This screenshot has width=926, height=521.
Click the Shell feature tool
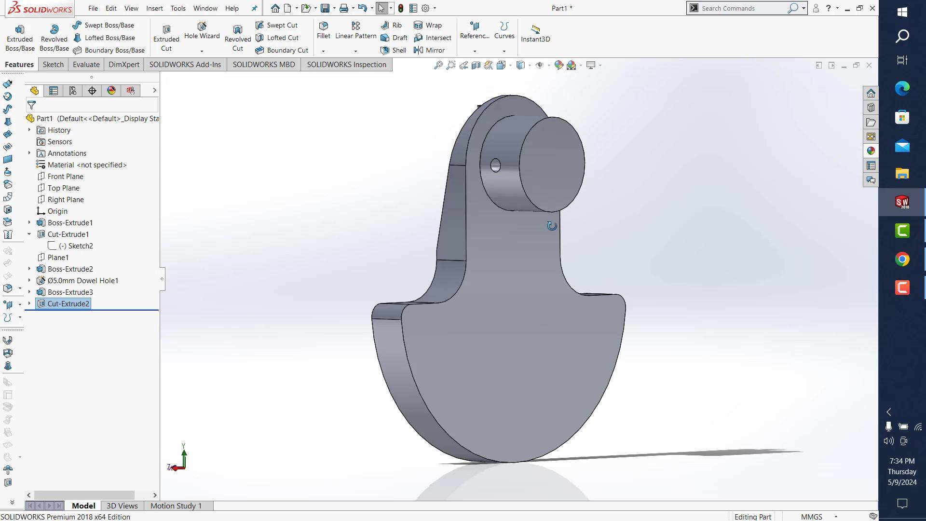coord(394,50)
